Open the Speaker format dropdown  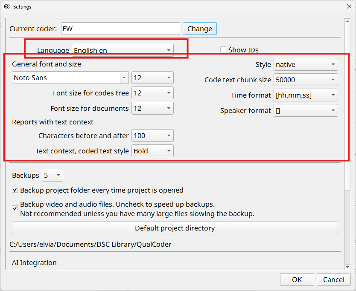coord(305,110)
